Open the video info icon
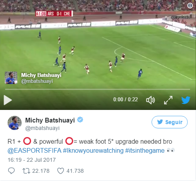 click(190, 5)
